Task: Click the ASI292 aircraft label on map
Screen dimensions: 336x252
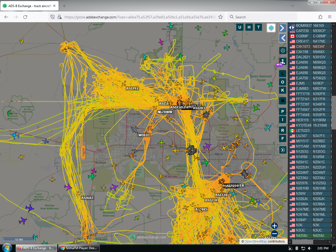Action: [132, 88]
